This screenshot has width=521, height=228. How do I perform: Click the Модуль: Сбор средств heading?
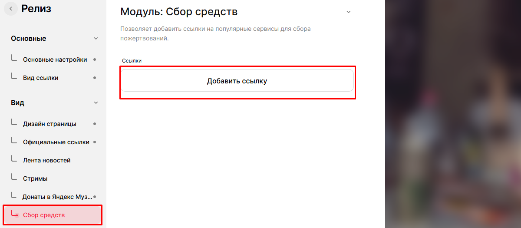pyautogui.click(x=179, y=12)
